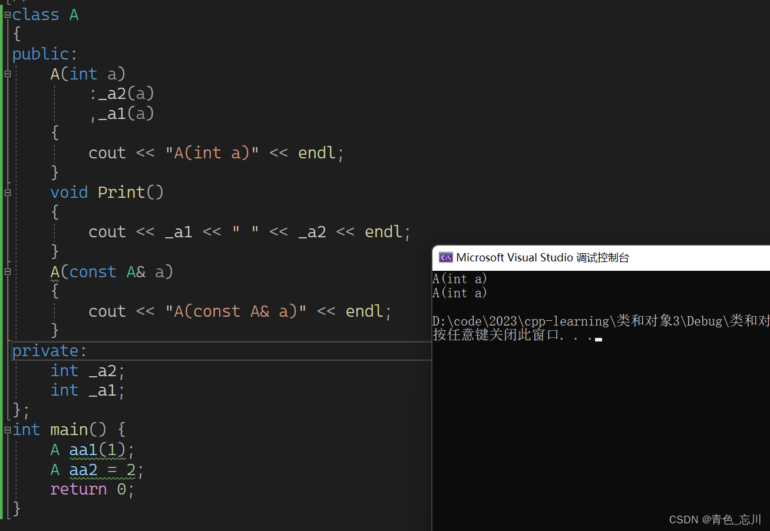Click the "class A" declaration text
Screen dimensions: 770x531
click(x=45, y=15)
